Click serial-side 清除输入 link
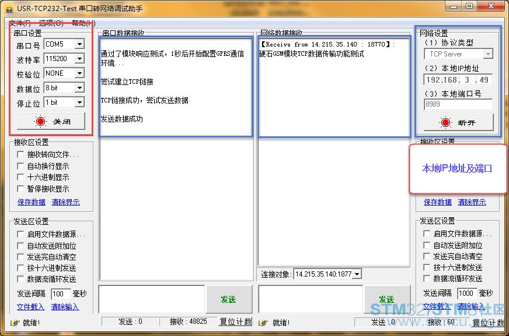The image size is (509, 336). coord(65,306)
